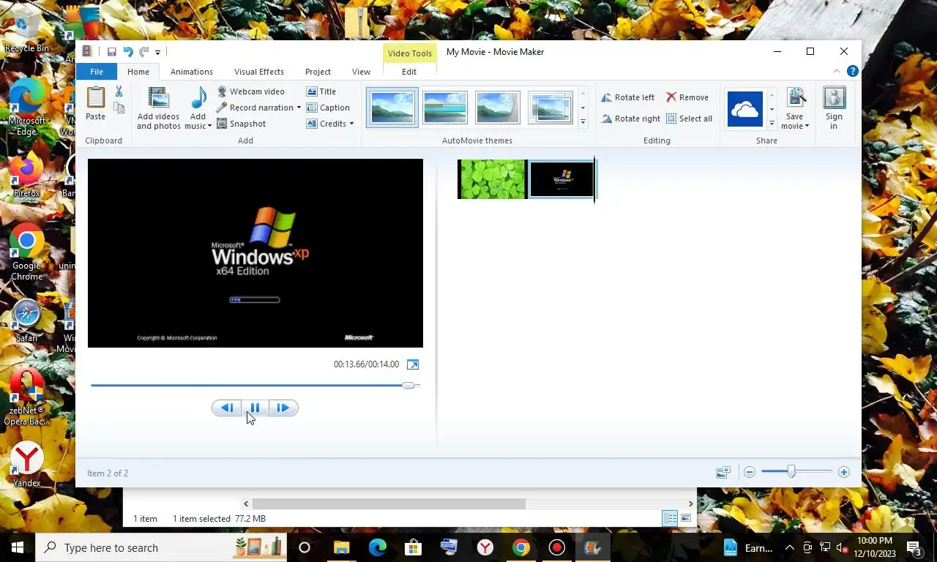
Task: Remove the selected clip
Action: point(687,97)
